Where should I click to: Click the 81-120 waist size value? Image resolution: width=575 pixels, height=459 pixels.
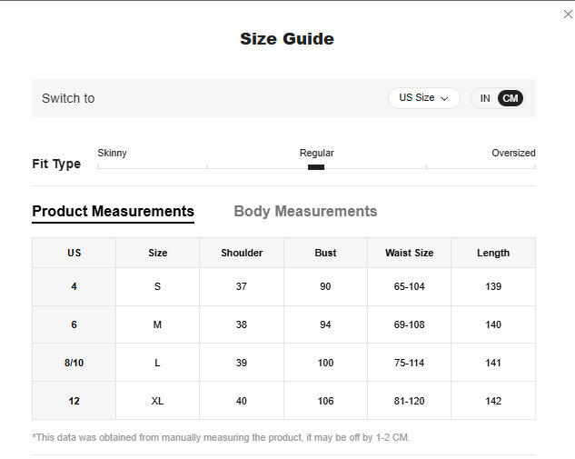(409, 401)
